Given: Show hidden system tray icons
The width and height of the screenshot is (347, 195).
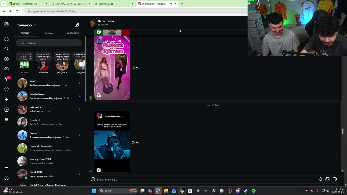Looking at the screenshot, I should [x=306, y=191].
